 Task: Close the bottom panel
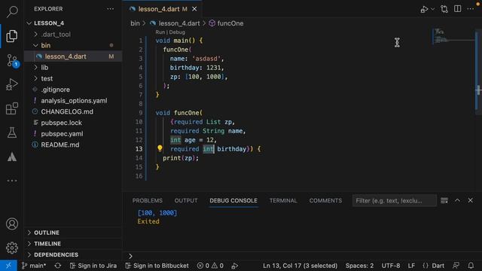[470, 200]
